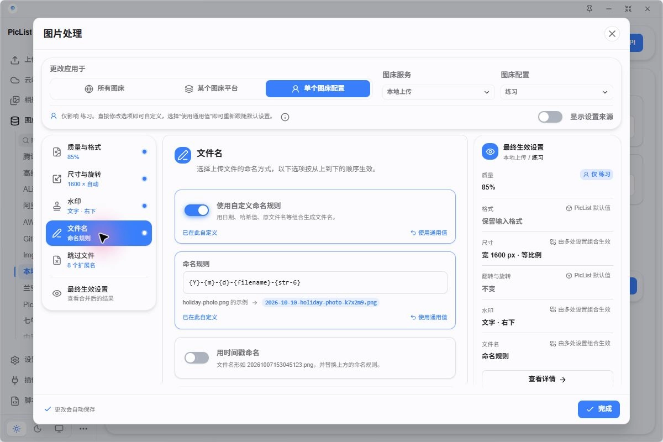Click the album image icon in PicList sidebar
663x442 pixels.
pyautogui.click(x=15, y=100)
